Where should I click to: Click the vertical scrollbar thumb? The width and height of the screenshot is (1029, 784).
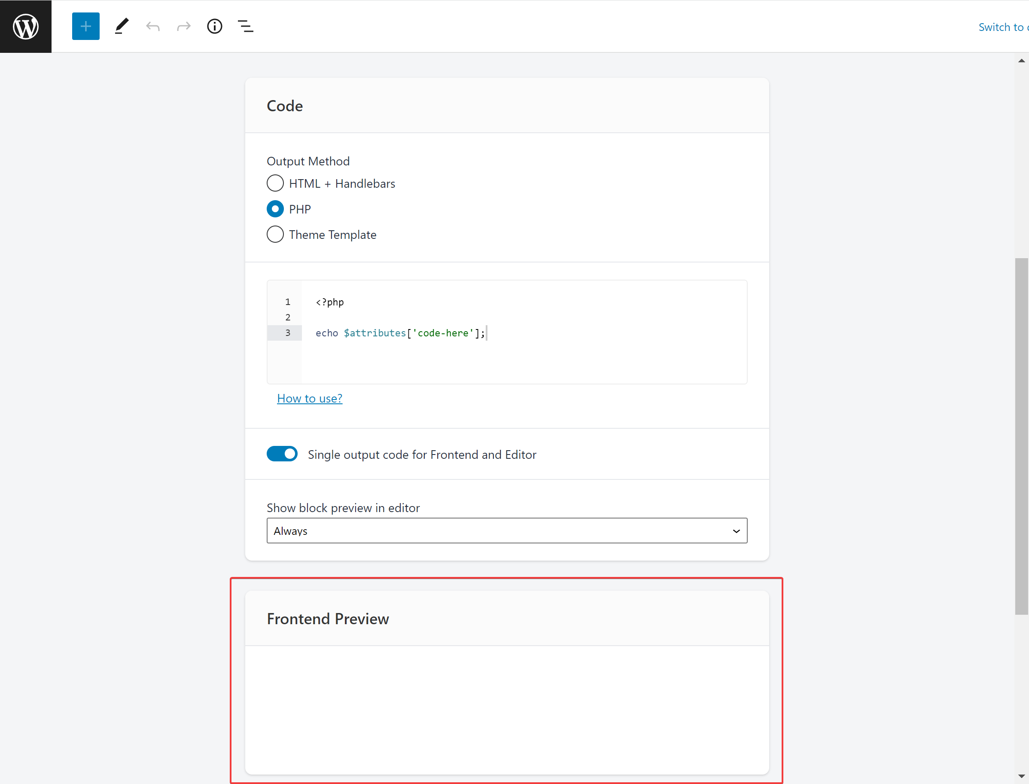pos(1022,436)
